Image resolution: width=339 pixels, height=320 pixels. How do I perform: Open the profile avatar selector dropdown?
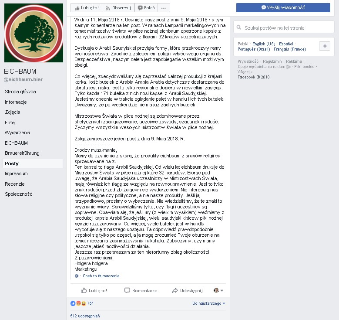(x=218, y=290)
